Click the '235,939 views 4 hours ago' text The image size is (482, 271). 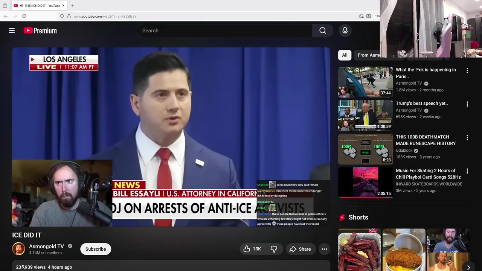44,267
